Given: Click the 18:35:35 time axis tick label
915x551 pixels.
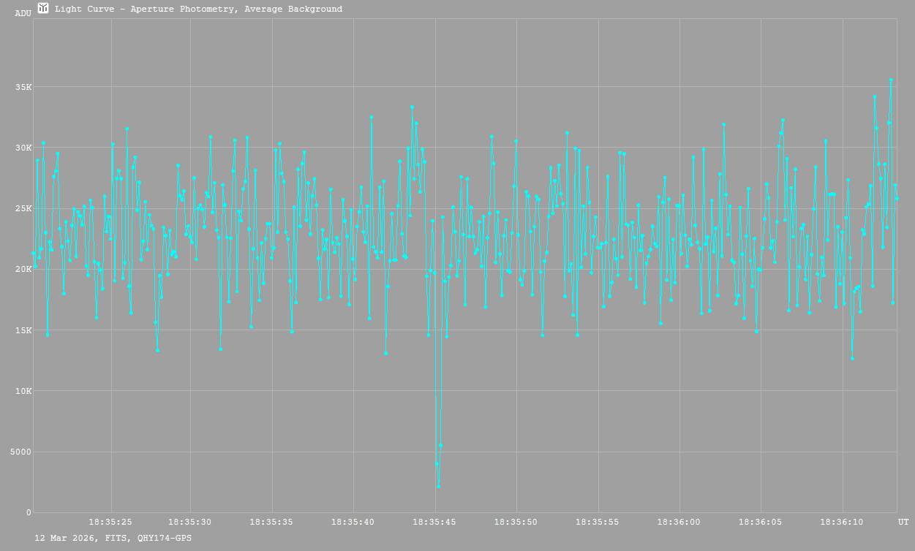Looking at the screenshot, I should 272,522.
